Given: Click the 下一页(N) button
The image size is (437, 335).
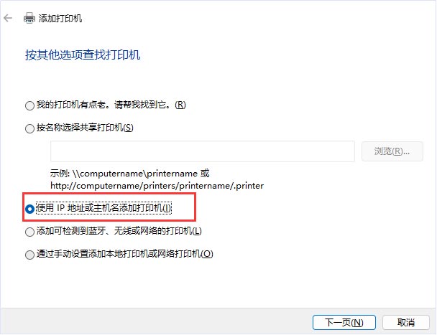Looking at the screenshot, I should pyautogui.click(x=344, y=323).
